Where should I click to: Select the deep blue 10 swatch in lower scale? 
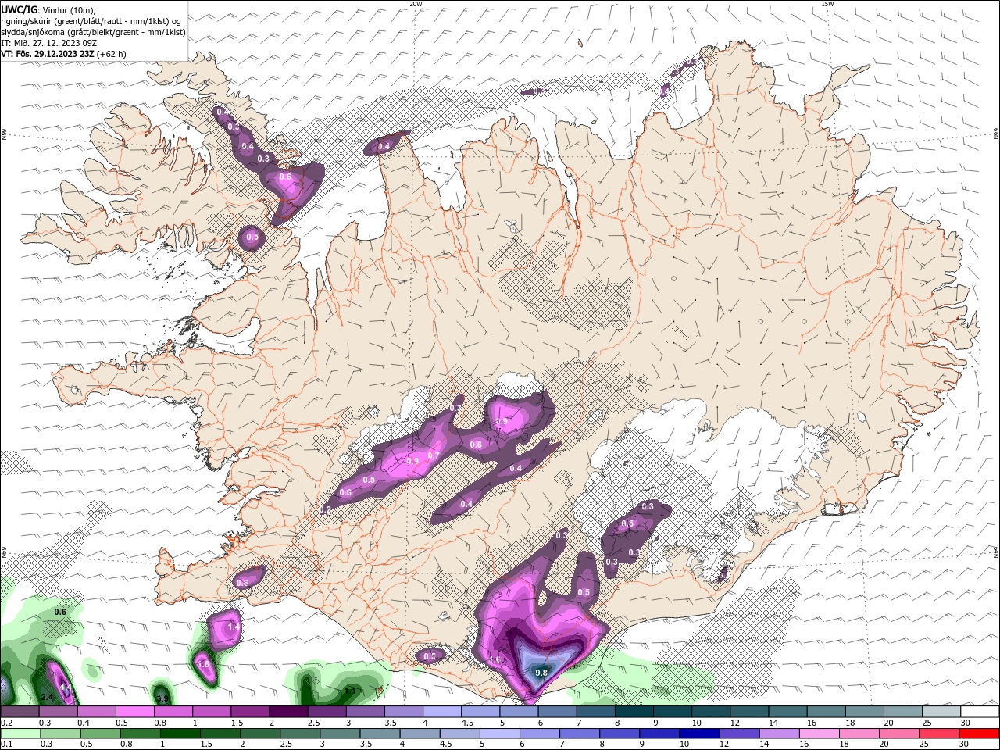click(x=699, y=733)
